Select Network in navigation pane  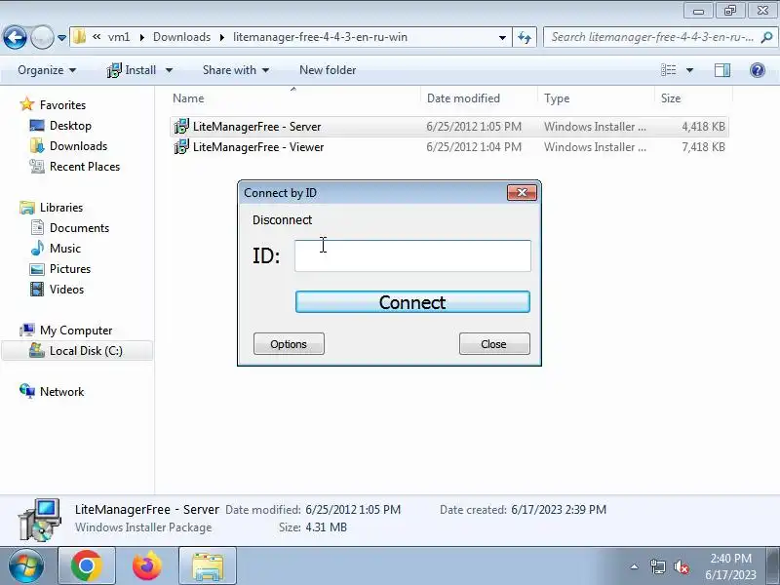pyautogui.click(x=61, y=391)
